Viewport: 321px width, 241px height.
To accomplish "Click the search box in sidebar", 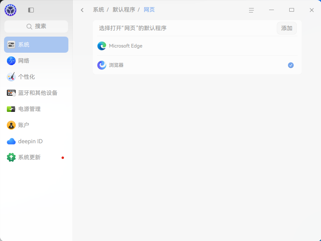I will pyautogui.click(x=36, y=27).
